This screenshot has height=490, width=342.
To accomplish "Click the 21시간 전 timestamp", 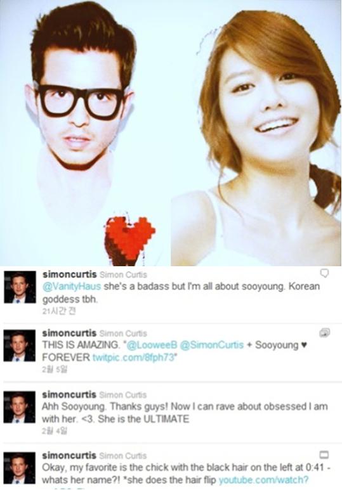I will pyautogui.click(x=59, y=311).
